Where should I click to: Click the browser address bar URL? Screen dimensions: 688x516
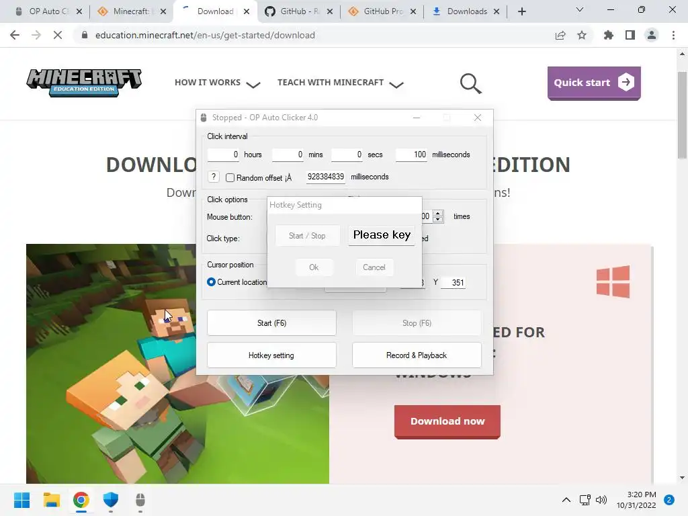coord(205,35)
